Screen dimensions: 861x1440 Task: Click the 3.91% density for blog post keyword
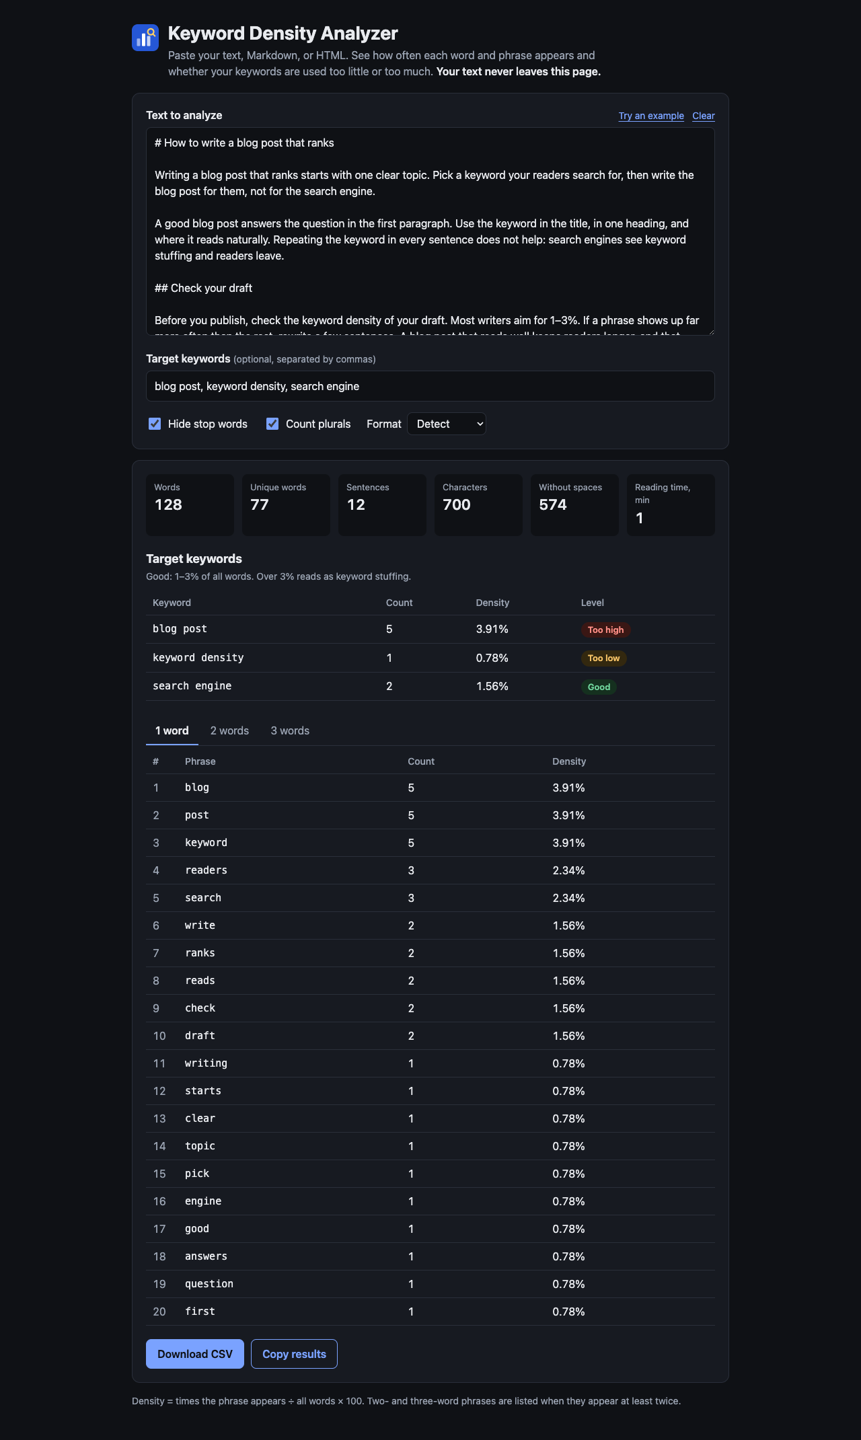492,630
